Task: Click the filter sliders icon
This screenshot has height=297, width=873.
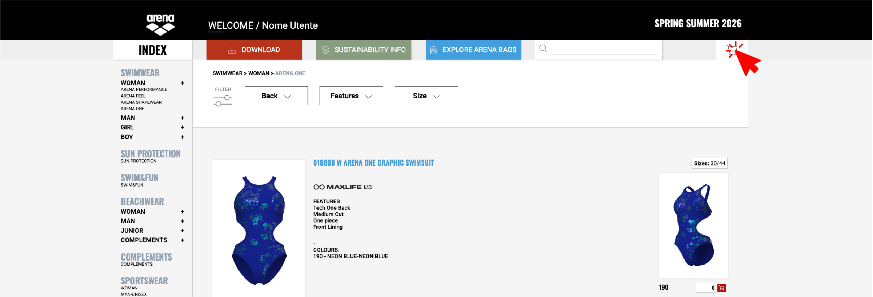Action: click(x=223, y=101)
